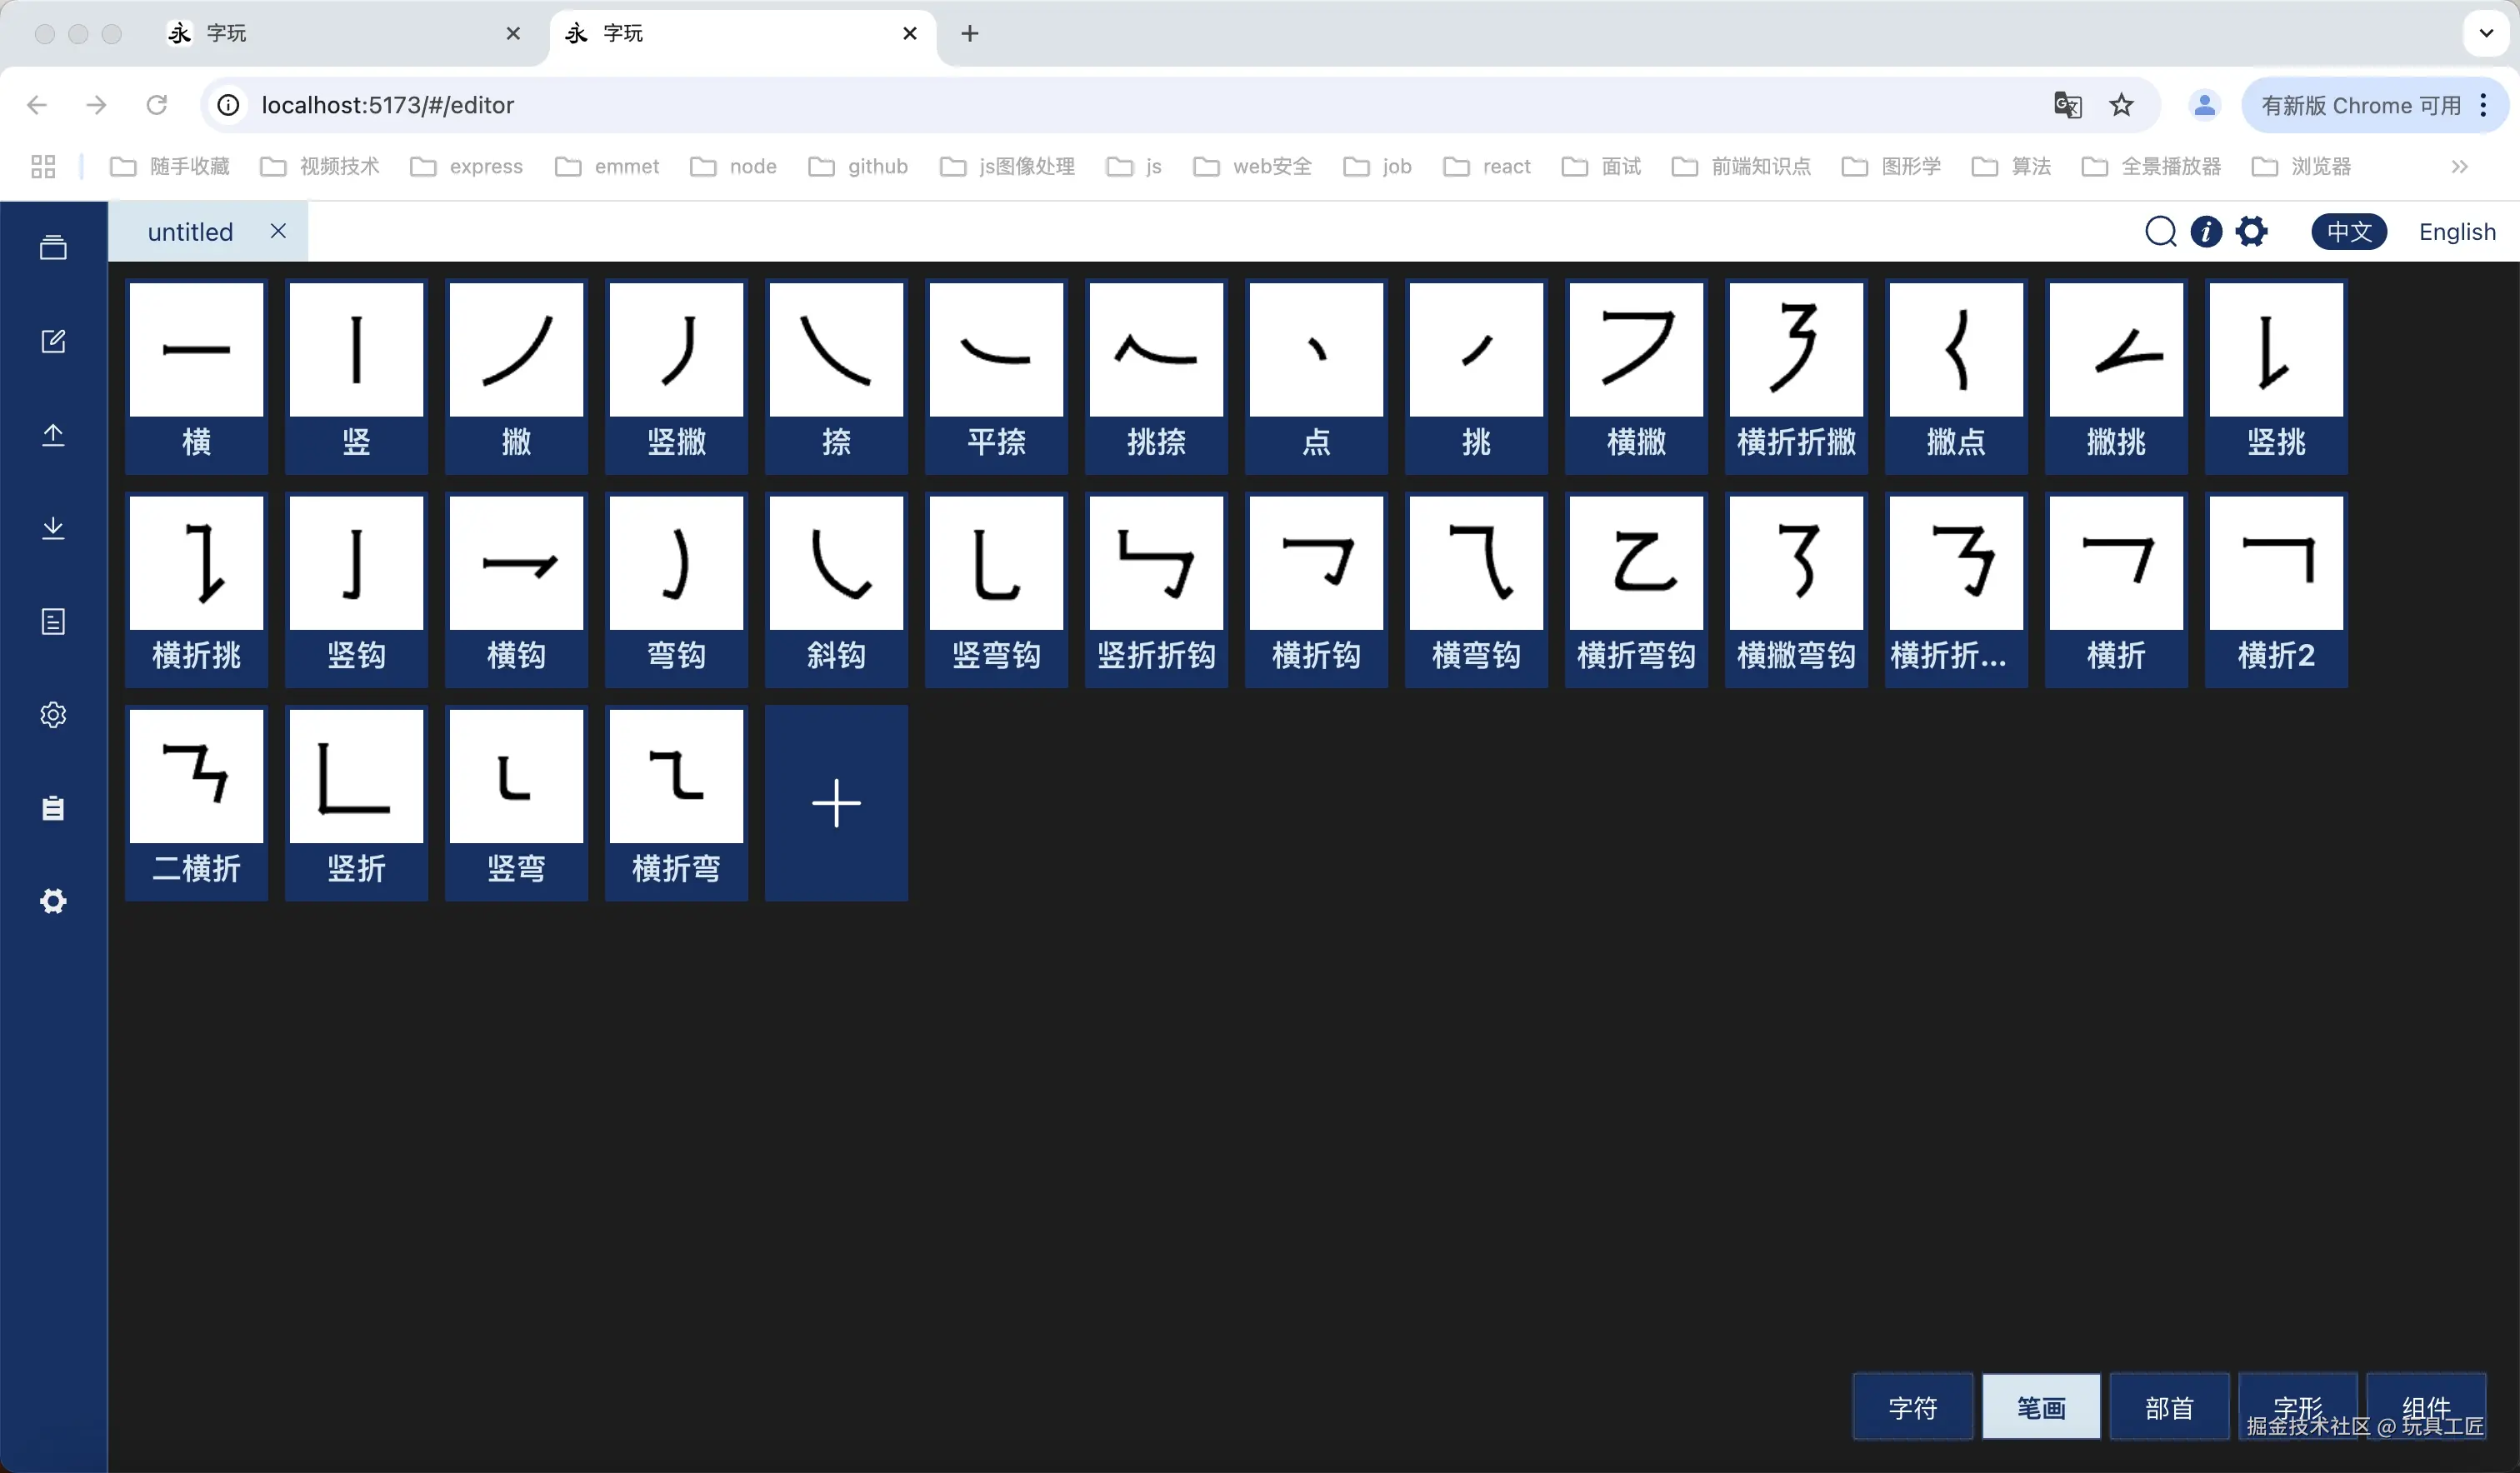Switch language to English

point(2457,232)
